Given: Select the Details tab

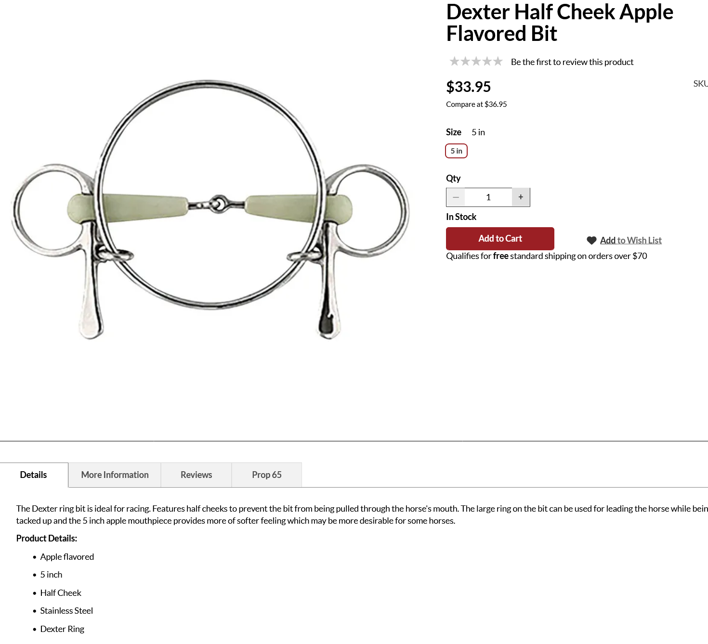Looking at the screenshot, I should tap(34, 475).
